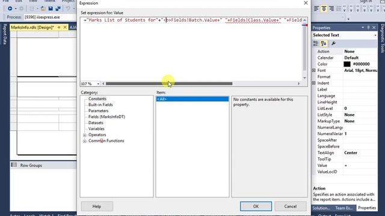Expand the Indent property group
The width and height of the screenshot is (385, 216).
pos(314,83)
